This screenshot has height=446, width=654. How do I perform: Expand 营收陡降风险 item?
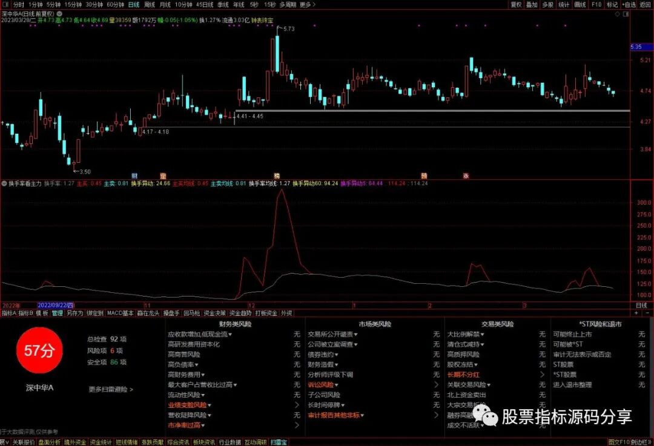[190, 415]
